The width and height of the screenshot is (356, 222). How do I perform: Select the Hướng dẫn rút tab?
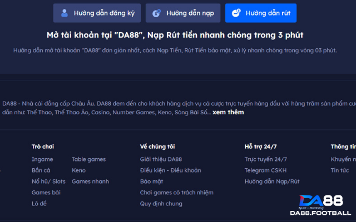[261, 13]
